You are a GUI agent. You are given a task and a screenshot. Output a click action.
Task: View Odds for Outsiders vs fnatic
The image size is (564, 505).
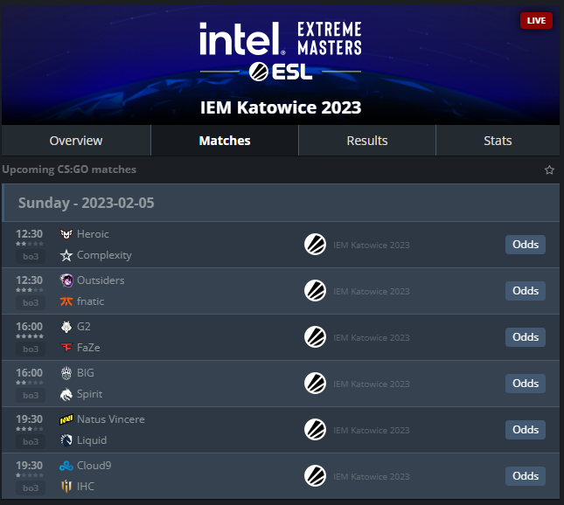click(526, 291)
